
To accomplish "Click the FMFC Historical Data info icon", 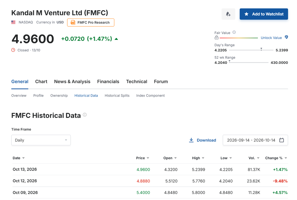I will click(85, 115).
